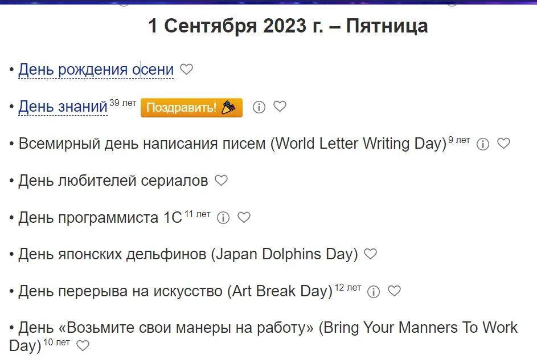View details for День программиста 1С
Screen dimensions: 537x359
click(x=223, y=218)
